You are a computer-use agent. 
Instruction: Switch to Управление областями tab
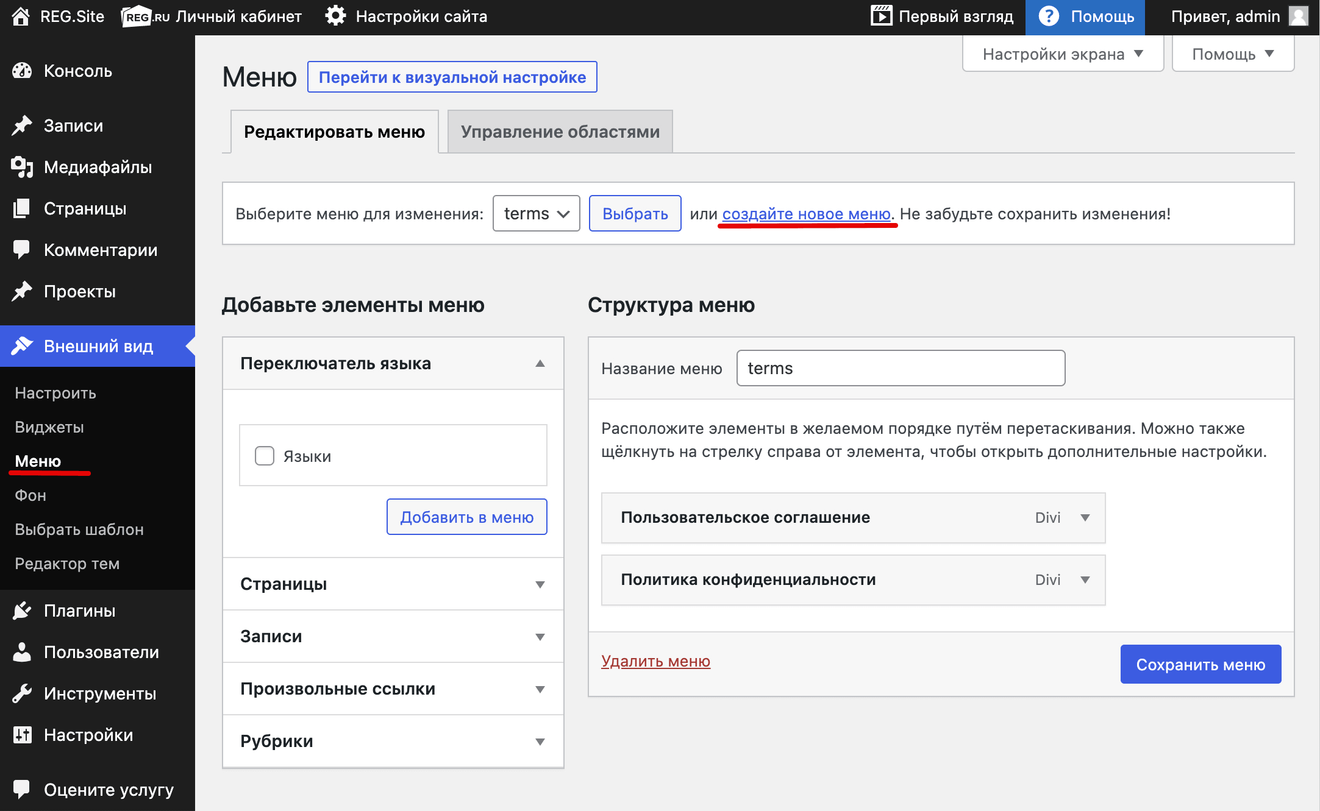pos(560,132)
